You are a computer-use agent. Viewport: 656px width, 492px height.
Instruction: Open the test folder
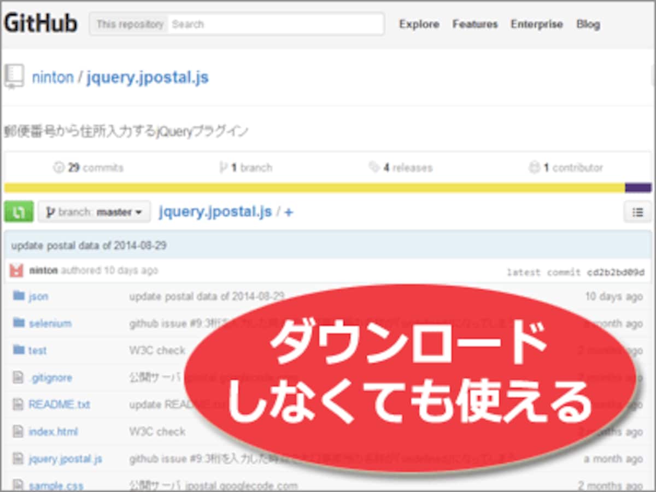[x=37, y=350]
